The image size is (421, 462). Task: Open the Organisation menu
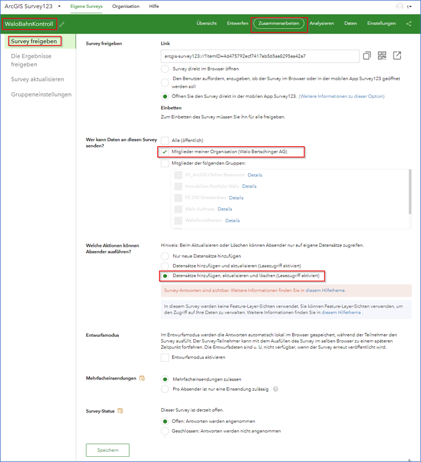[126, 6]
